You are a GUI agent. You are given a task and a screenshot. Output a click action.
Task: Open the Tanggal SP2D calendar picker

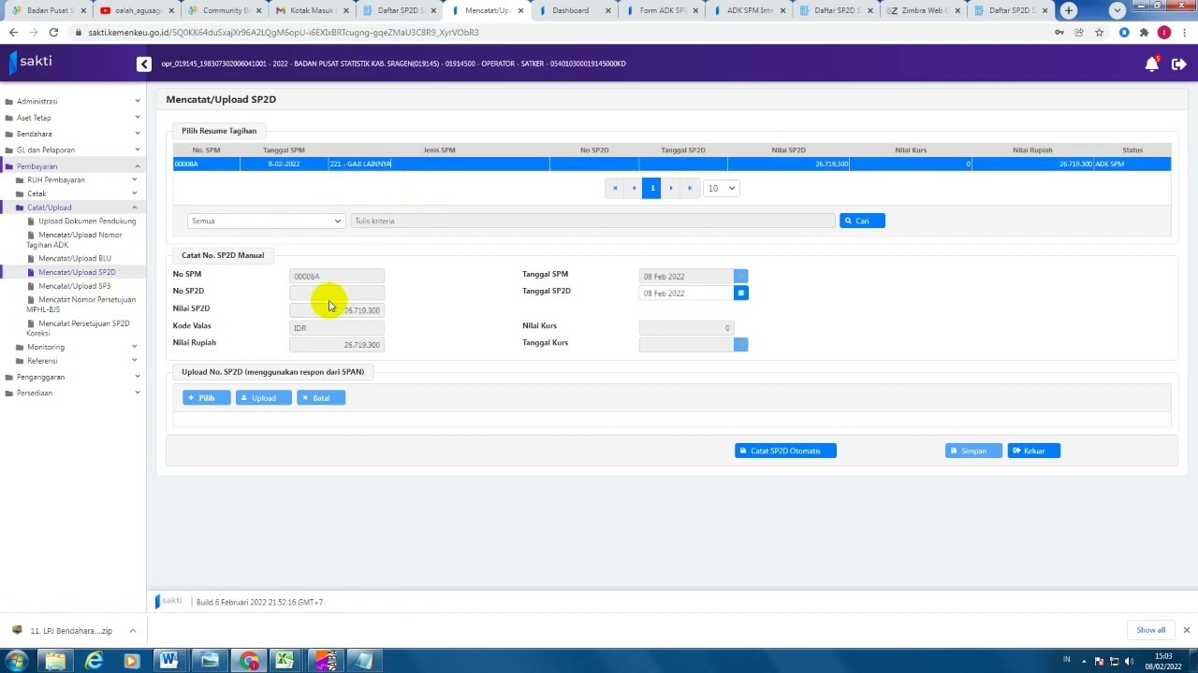740,294
